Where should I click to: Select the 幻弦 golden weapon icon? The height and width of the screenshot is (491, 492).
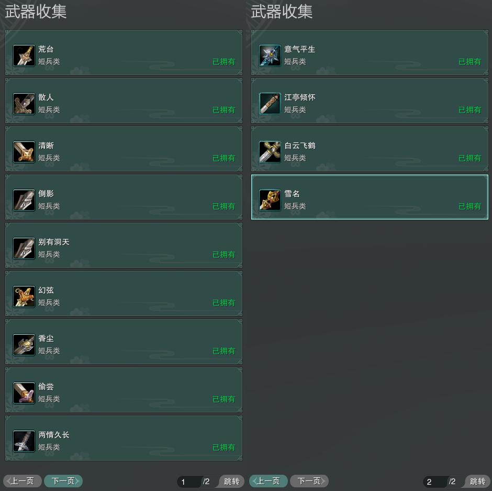[24, 296]
